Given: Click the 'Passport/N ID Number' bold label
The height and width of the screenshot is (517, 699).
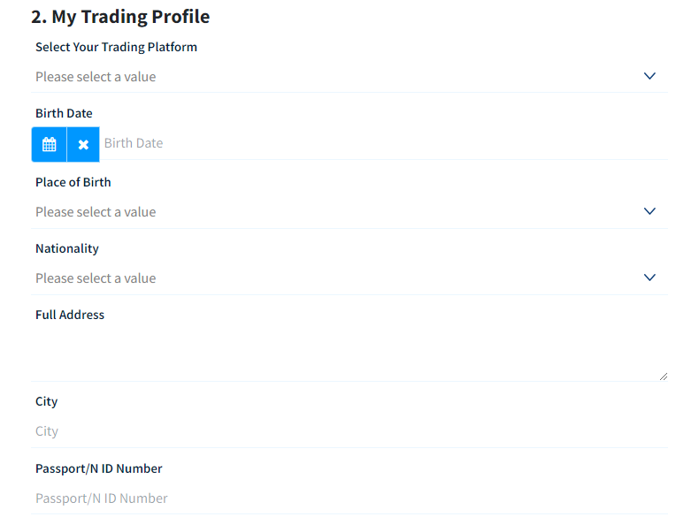Looking at the screenshot, I should (99, 468).
